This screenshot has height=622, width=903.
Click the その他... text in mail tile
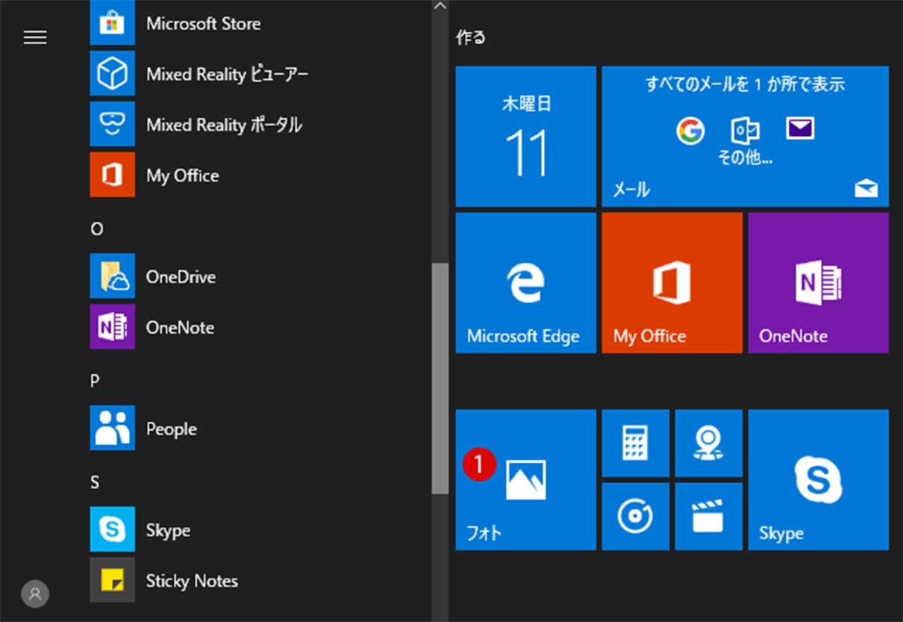click(x=745, y=158)
